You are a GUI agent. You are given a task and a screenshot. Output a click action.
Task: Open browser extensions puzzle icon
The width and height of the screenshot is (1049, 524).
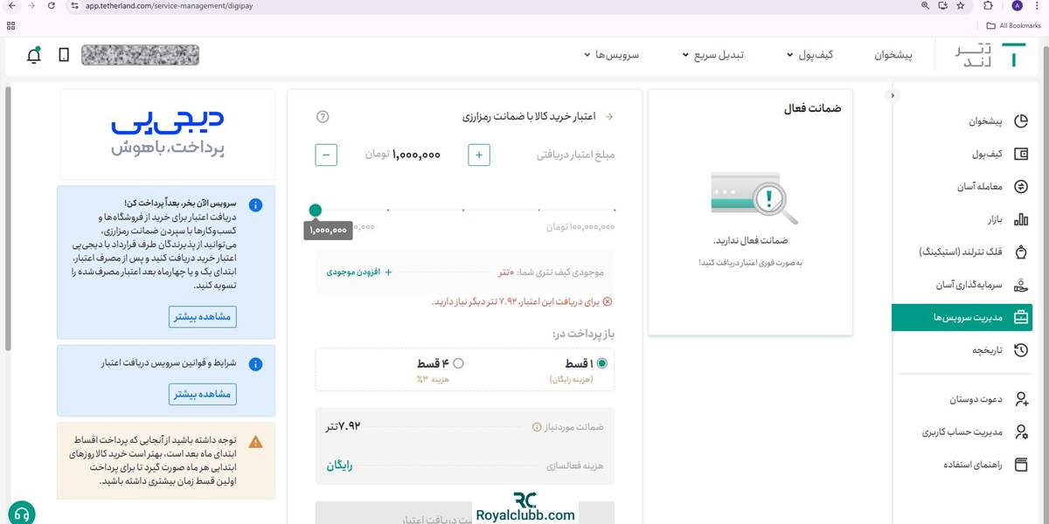pos(988,5)
